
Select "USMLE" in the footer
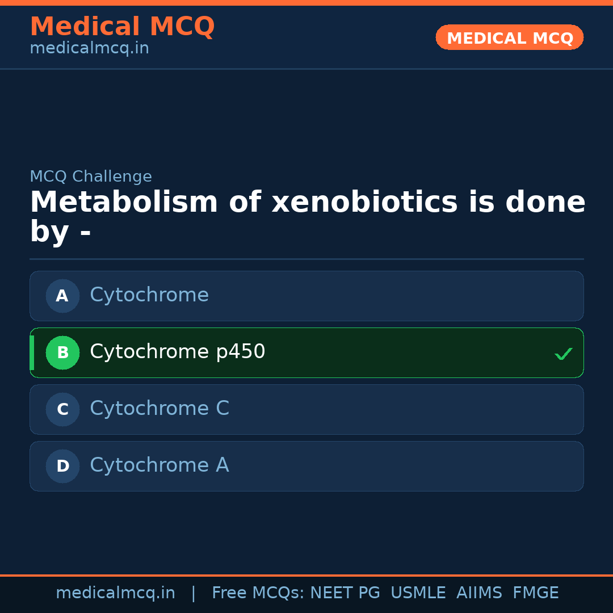(418, 593)
